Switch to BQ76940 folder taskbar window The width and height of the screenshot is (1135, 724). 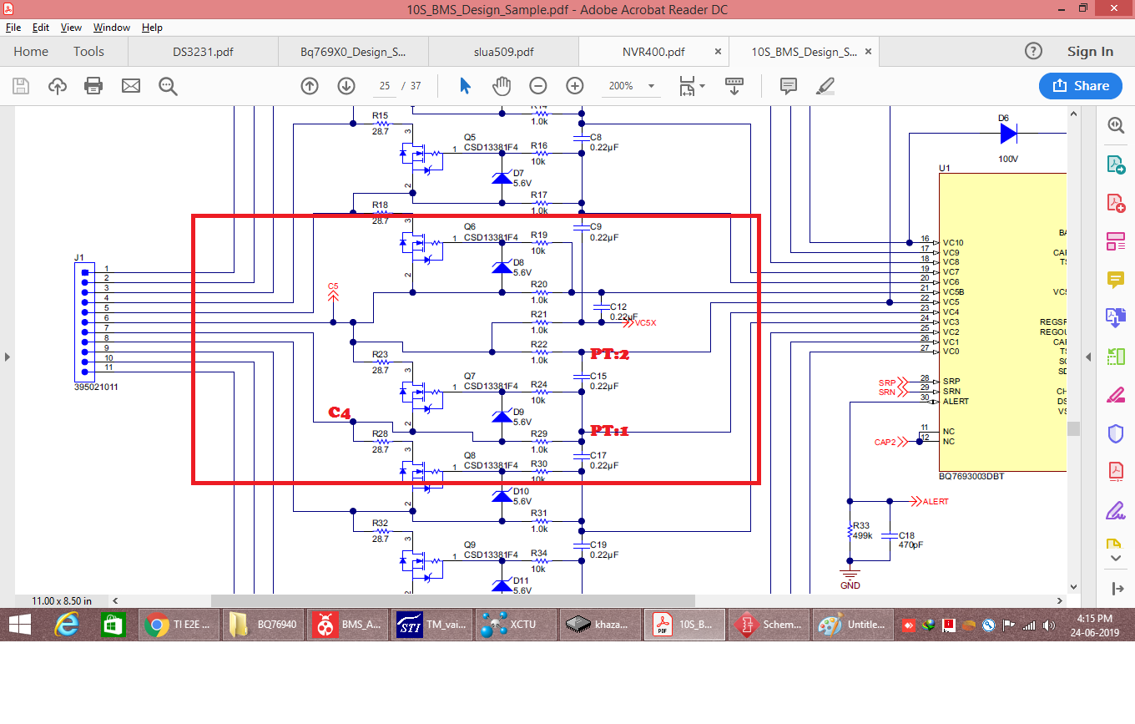tap(263, 625)
